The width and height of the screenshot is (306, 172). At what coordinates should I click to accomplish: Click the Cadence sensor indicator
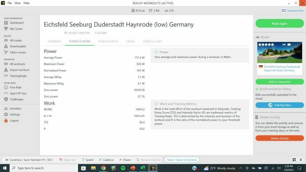tap(106, 160)
